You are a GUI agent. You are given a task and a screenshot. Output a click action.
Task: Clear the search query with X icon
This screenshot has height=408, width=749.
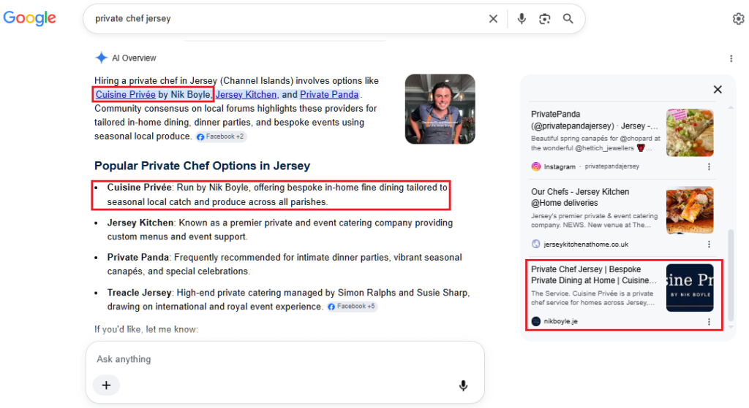[x=493, y=18]
